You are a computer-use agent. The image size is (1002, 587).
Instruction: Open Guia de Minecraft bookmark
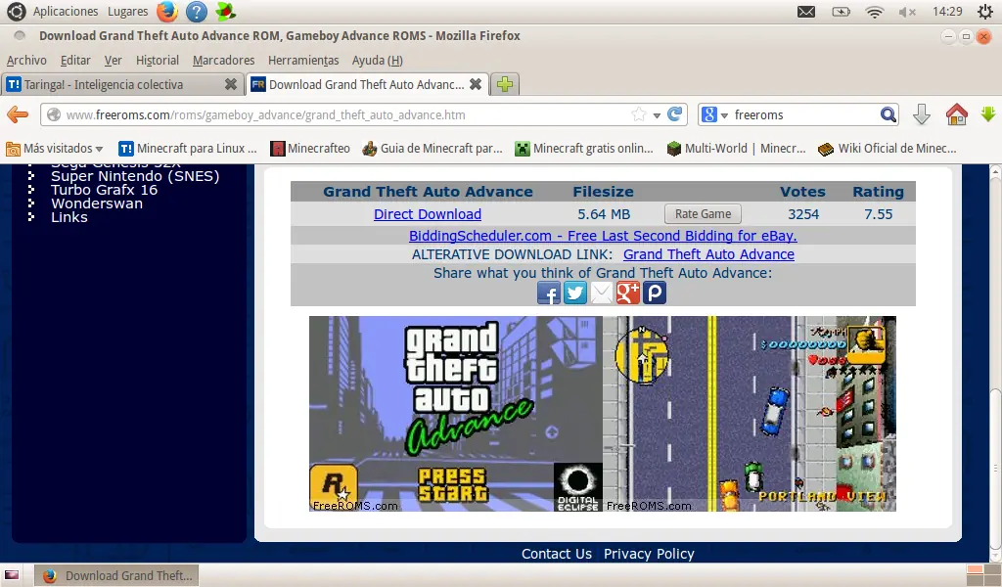point(433,149)
